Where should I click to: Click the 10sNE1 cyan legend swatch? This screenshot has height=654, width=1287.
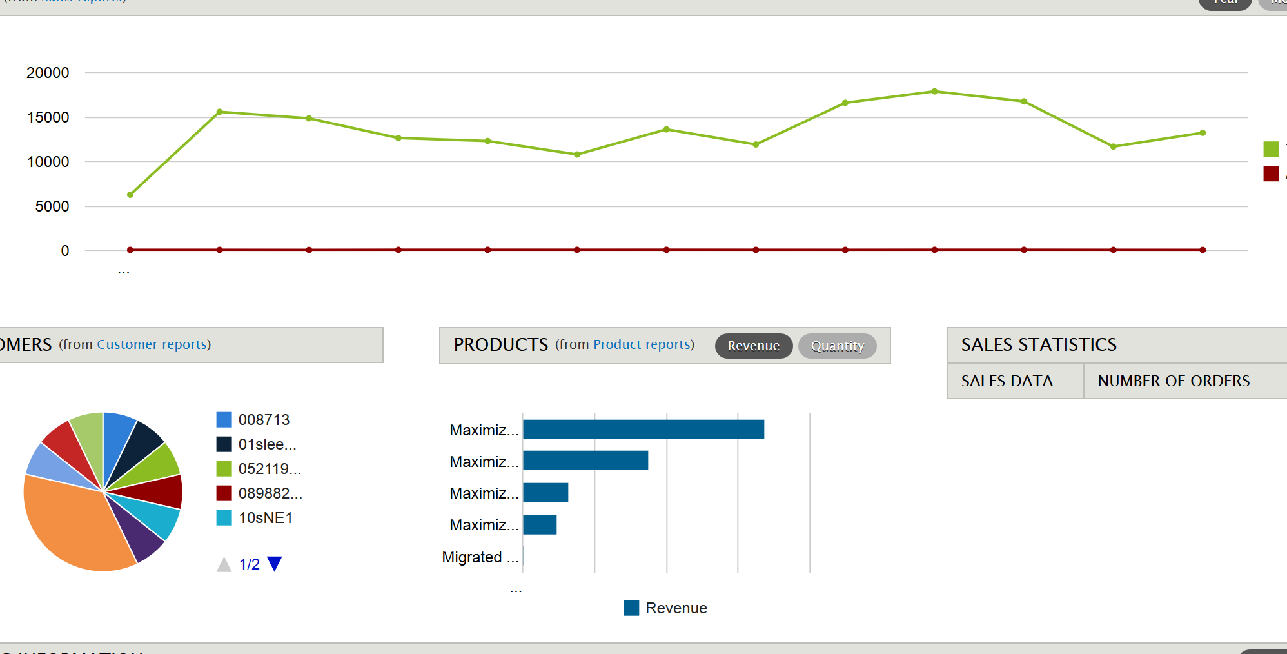(x=224, y=518)
